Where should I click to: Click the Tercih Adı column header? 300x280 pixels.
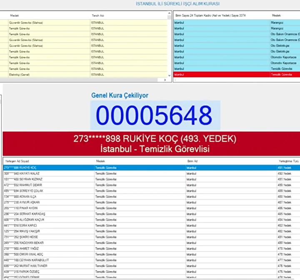click(x=98, y=15)
